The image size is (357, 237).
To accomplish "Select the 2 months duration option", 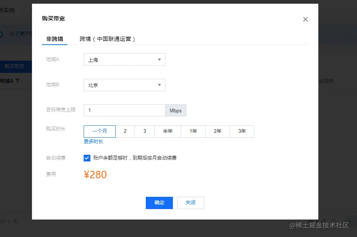I will 125,131.
